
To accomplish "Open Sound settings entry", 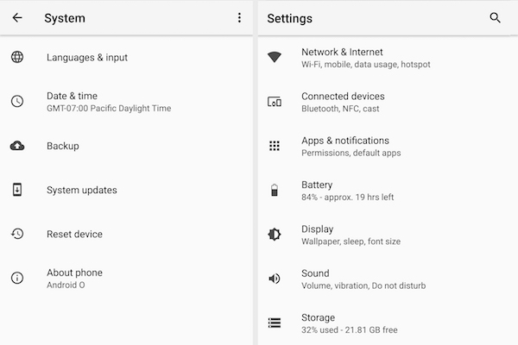I will coord(388,279).
